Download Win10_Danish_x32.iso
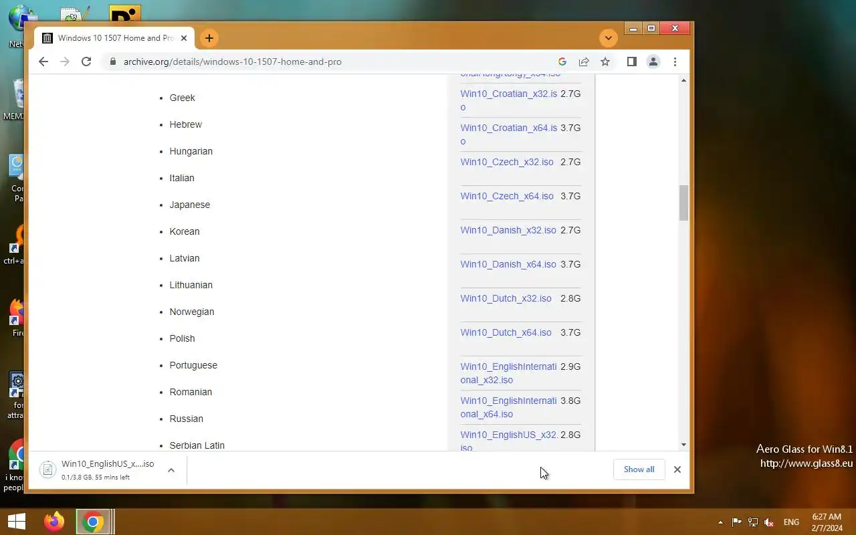856x535 pixels. (x=508, y=230)
